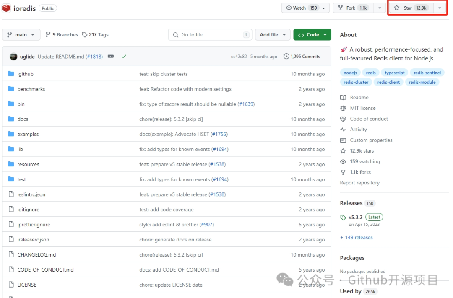Open the .github folder icon

(11, 74)
